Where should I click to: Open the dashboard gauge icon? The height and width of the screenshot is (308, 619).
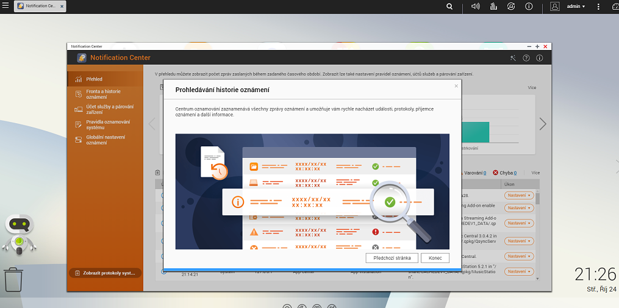click(x=614, y=6)
